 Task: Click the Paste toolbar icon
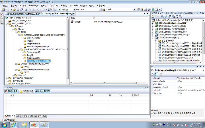tap(34, 10)
